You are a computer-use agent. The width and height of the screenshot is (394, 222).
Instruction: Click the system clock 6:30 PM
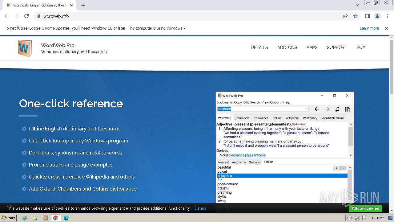click(x=378, y=218)
